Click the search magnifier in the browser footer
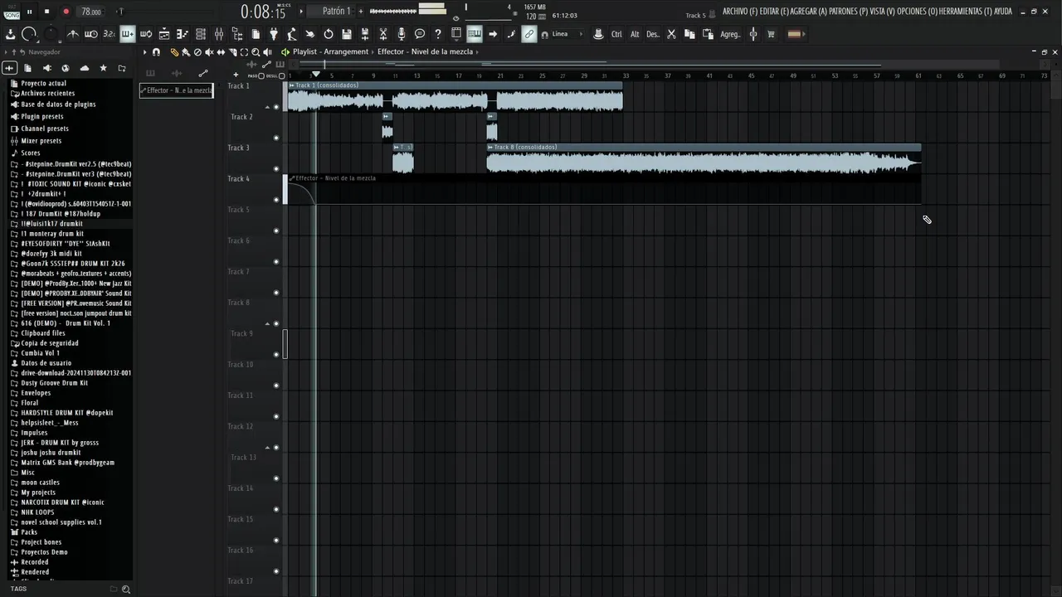This screenshot has height=597, width=1062. click(x=126, y=589)
